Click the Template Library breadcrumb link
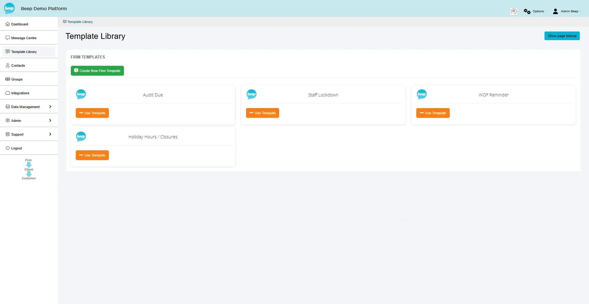Image resolution: width=589 pixels, height=304 pixels. tap(80, 21)
